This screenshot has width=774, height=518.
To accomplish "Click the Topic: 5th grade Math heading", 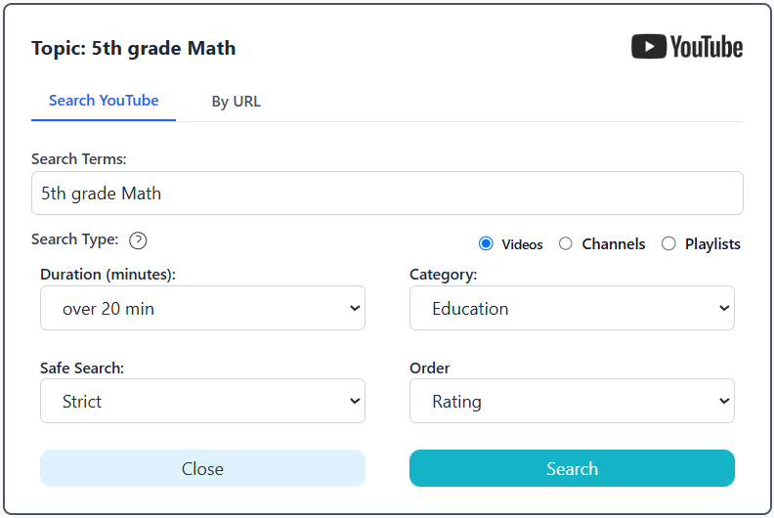I will tap(133, 48).
